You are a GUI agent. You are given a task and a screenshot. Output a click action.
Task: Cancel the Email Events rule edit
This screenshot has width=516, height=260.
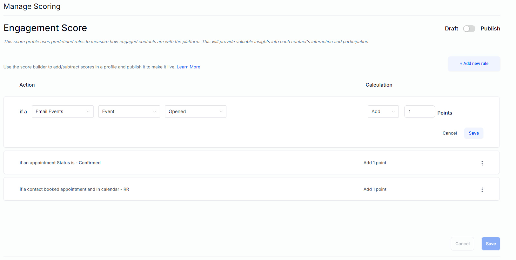coord(450,133)
